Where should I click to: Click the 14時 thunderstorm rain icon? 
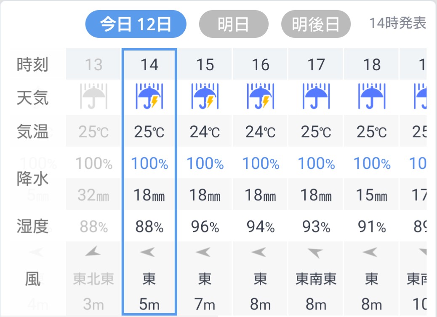pyautogui.click(x=149, y=97)
